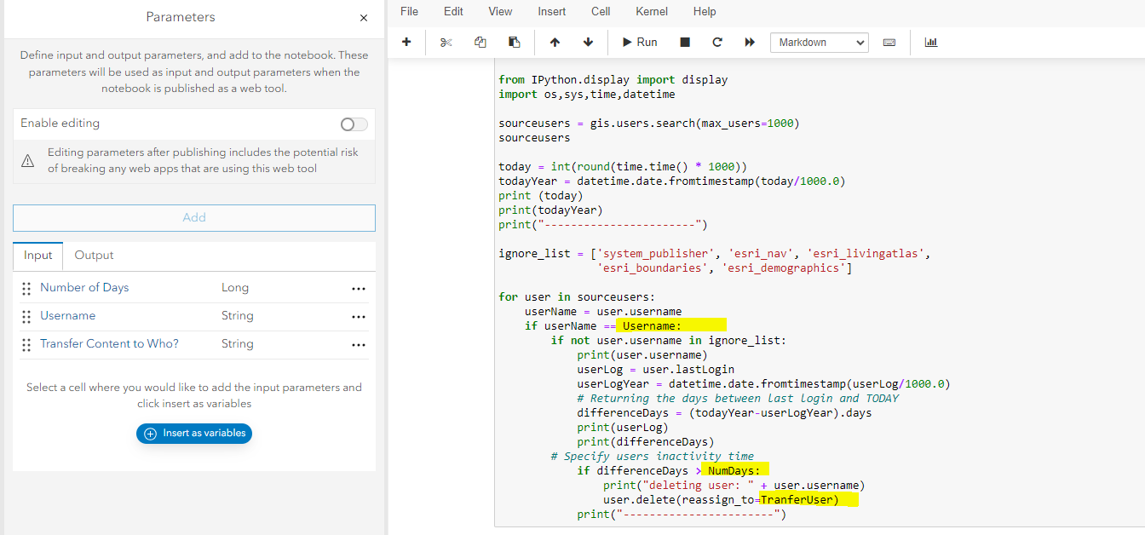Open the Markdown cell type dropdown
Image resolution: width=1145 pixels, height=535 pixels.
pyautogui.click(x=819, y=42)
